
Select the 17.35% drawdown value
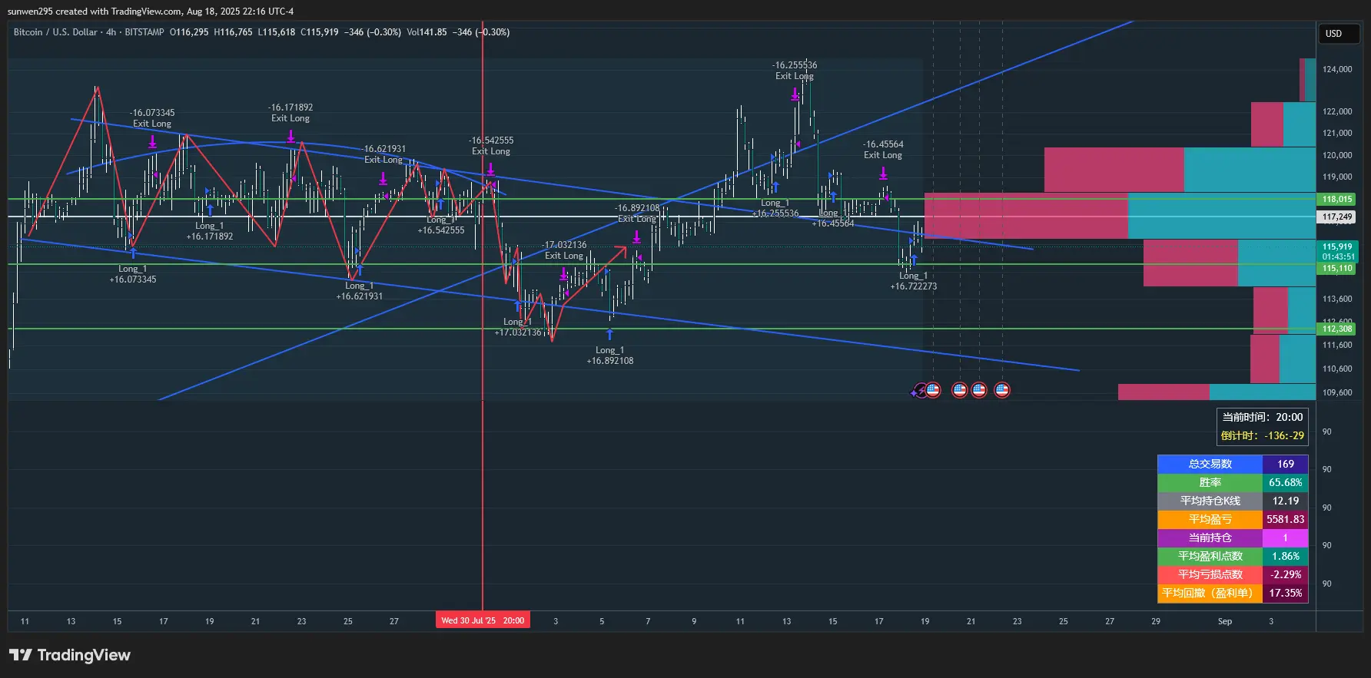(x=1286, y=593)
